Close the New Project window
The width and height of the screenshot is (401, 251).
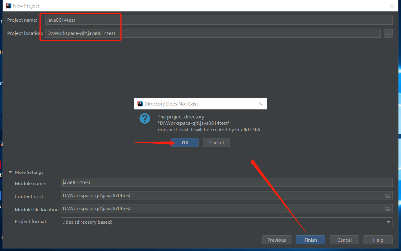(x=392, y=6)
